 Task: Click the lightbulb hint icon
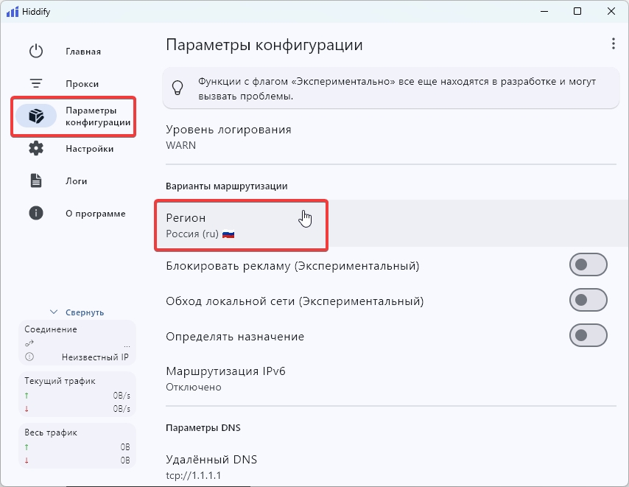click(178, 88)
